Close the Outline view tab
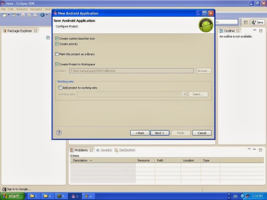Screen dimensions: 267x200 tap(238, 31)
